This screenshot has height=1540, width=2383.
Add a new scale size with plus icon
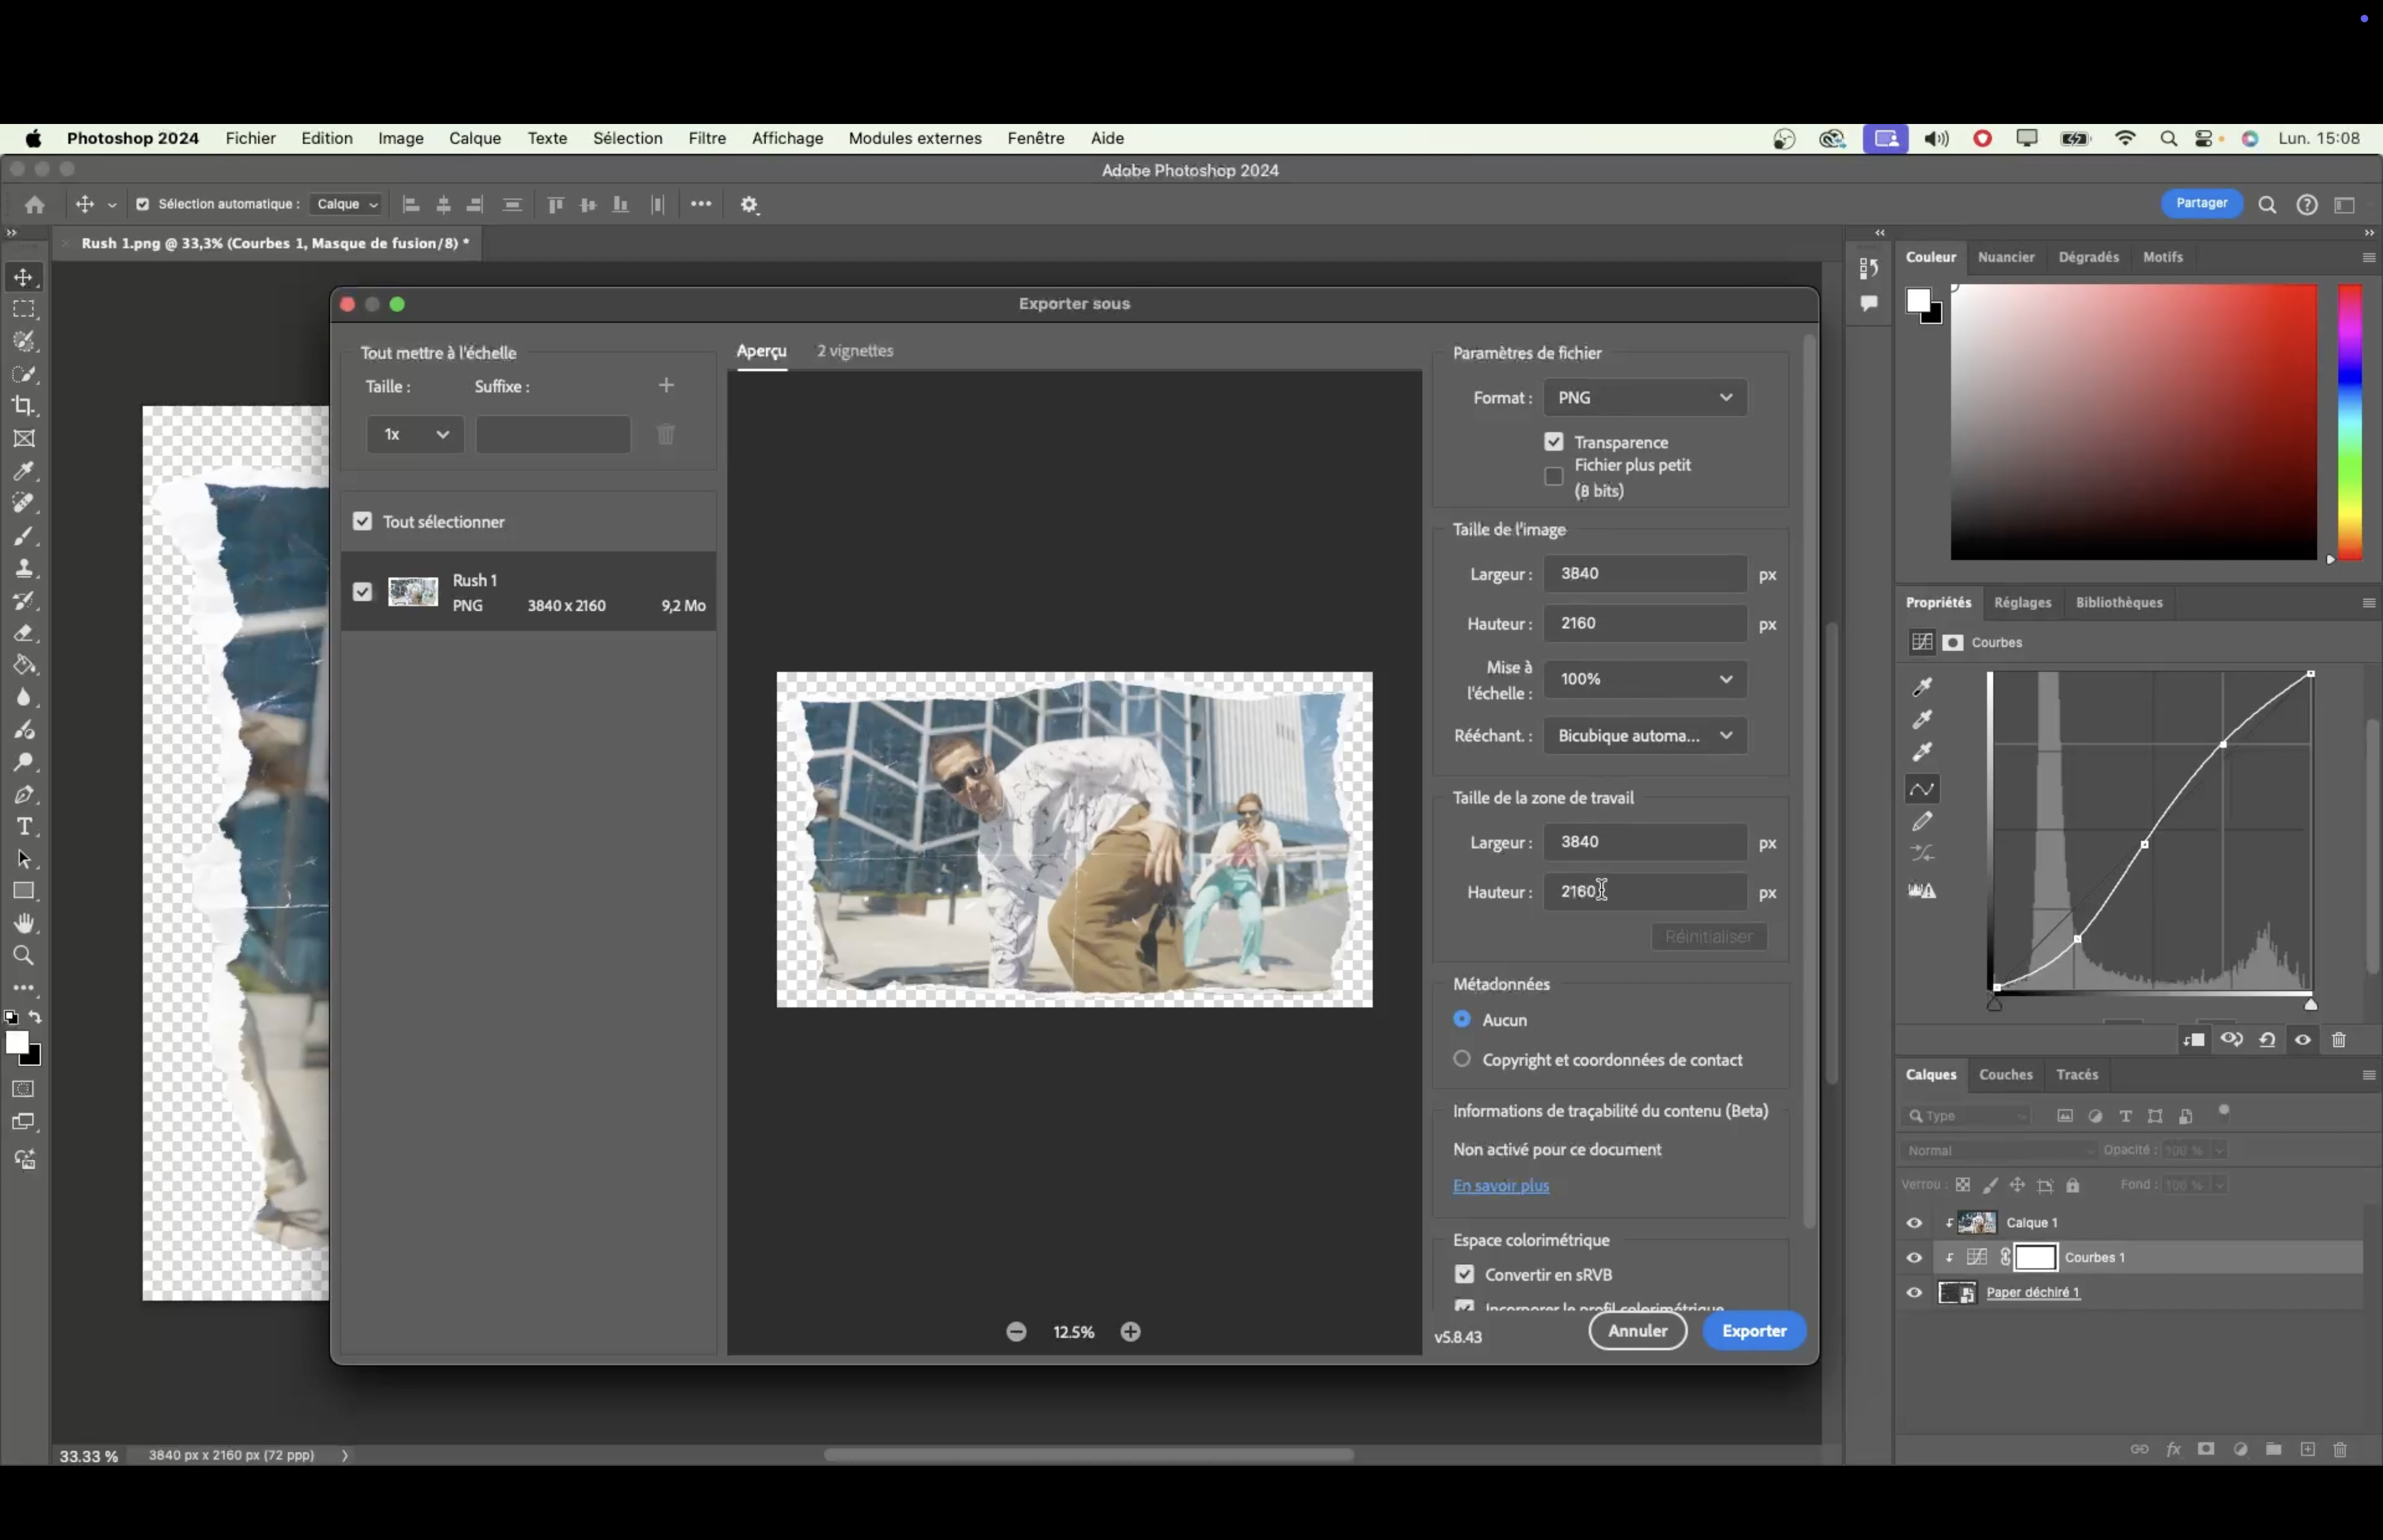666,386
